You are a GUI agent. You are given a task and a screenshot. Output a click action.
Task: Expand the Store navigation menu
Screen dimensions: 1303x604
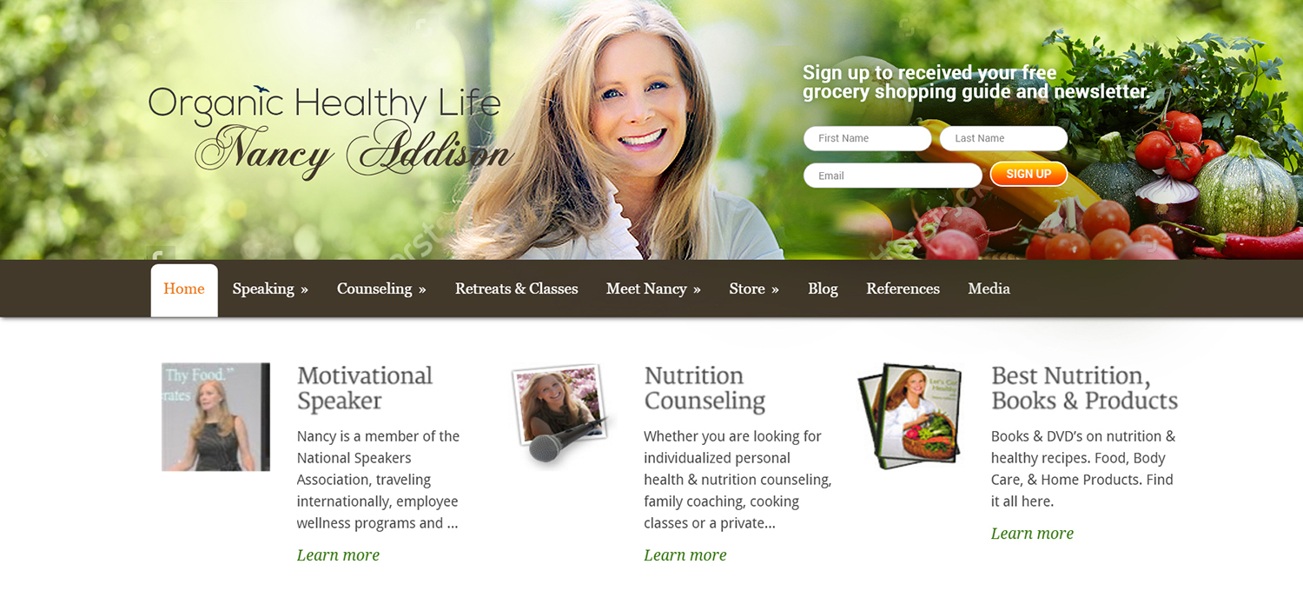(x=754, y=289)
